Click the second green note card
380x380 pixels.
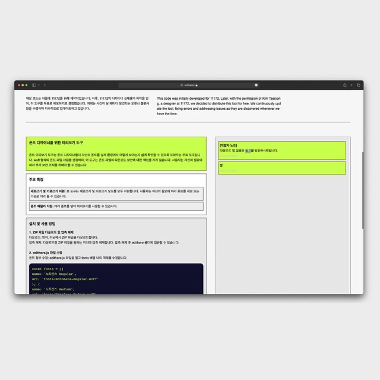(282, 168)
